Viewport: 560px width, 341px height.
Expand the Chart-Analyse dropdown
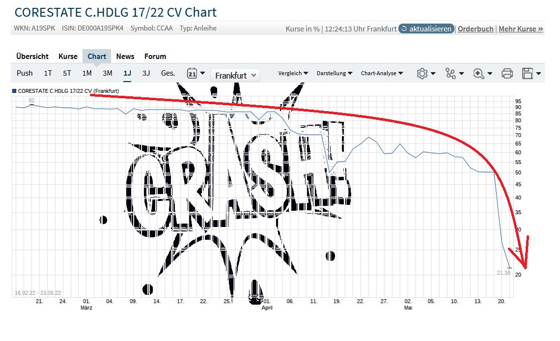(x=382, y=73)
